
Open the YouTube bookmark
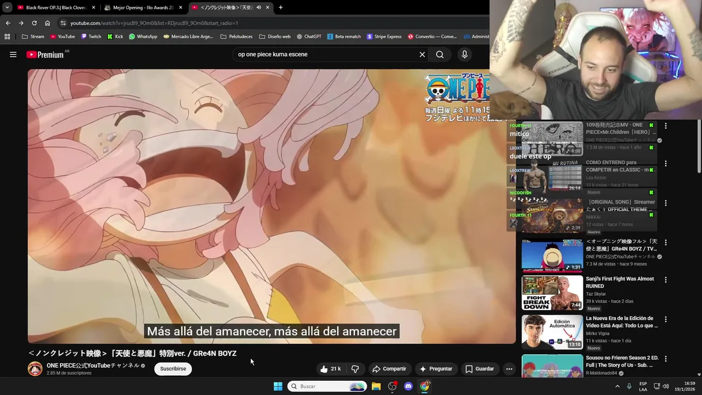coord(63,37)
